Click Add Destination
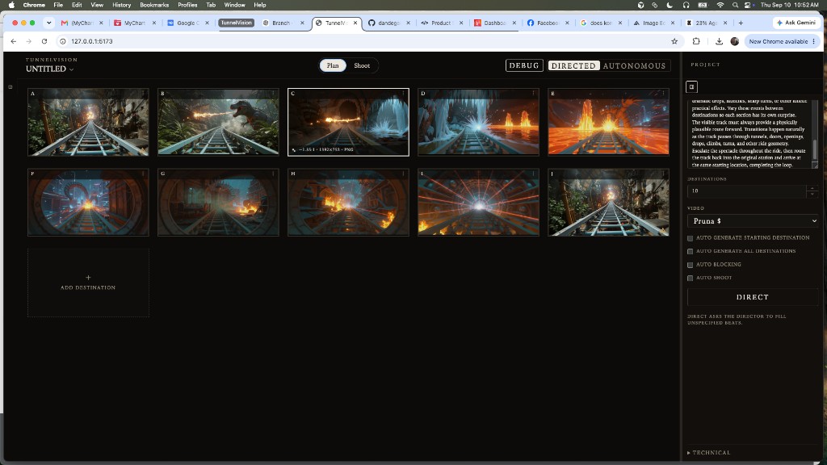 click(x=88, y=283)
